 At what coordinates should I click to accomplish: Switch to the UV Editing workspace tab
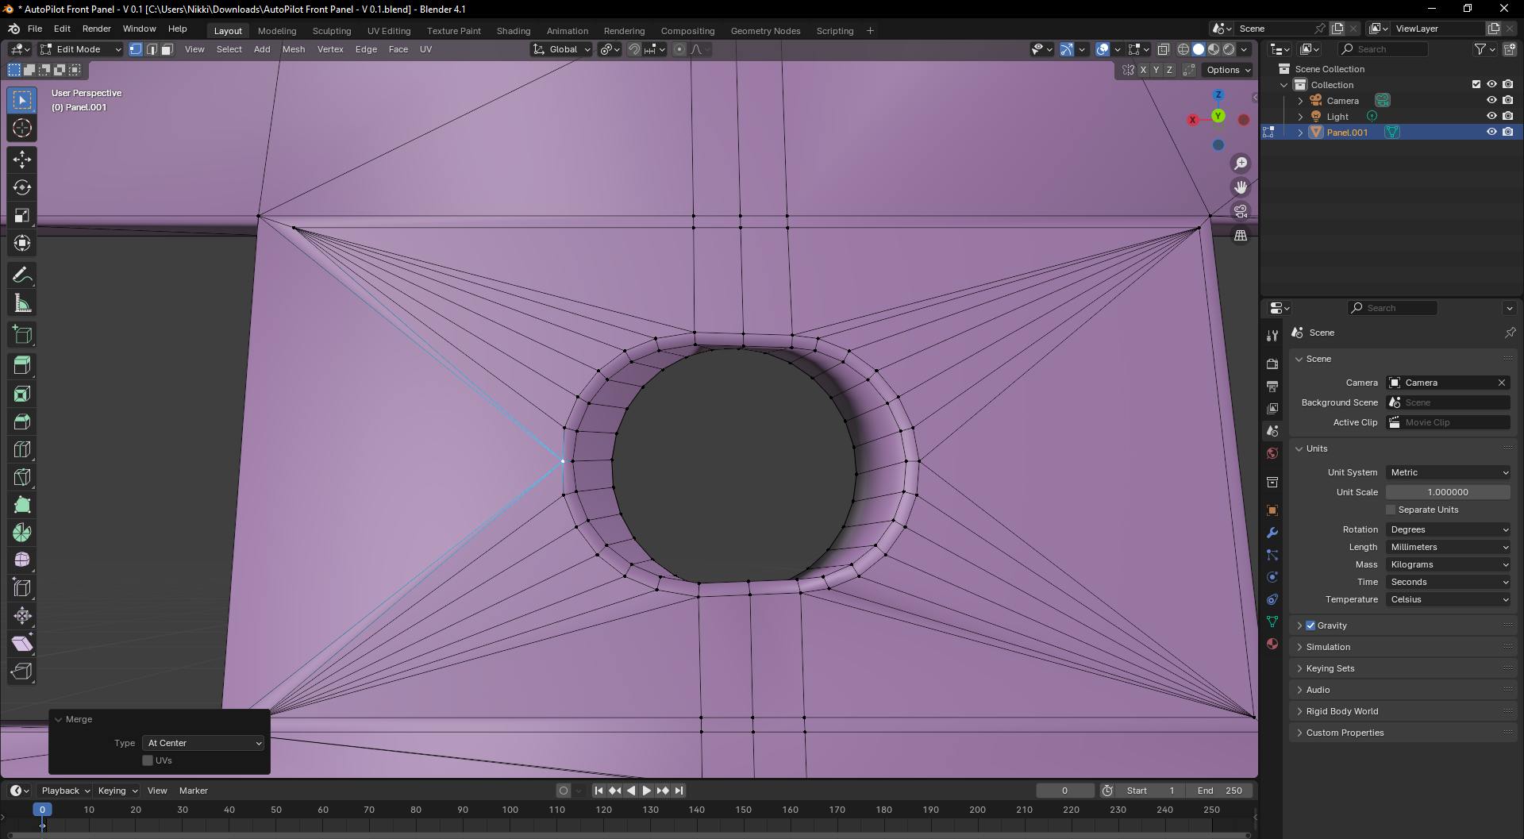(389, 31)
